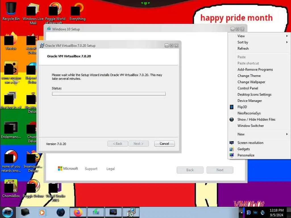
Task: Launch the Peggle Deluxe desktop shortcut
Action: tap(33, 188)
